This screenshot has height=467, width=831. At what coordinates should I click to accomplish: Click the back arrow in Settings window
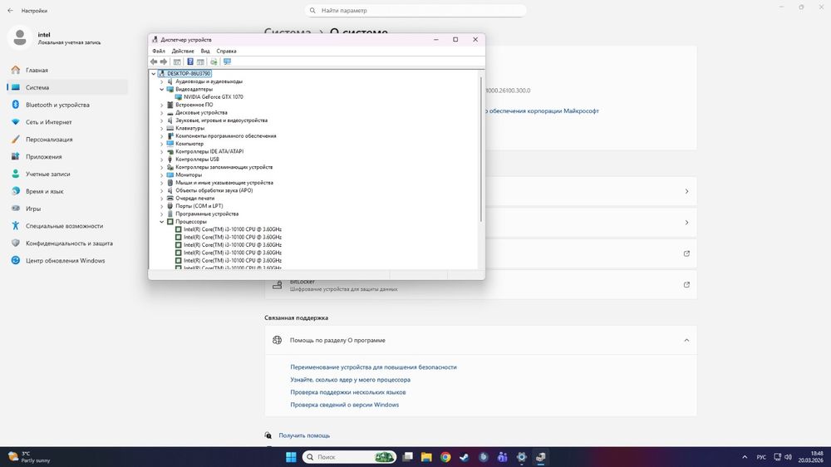[10, 11]
